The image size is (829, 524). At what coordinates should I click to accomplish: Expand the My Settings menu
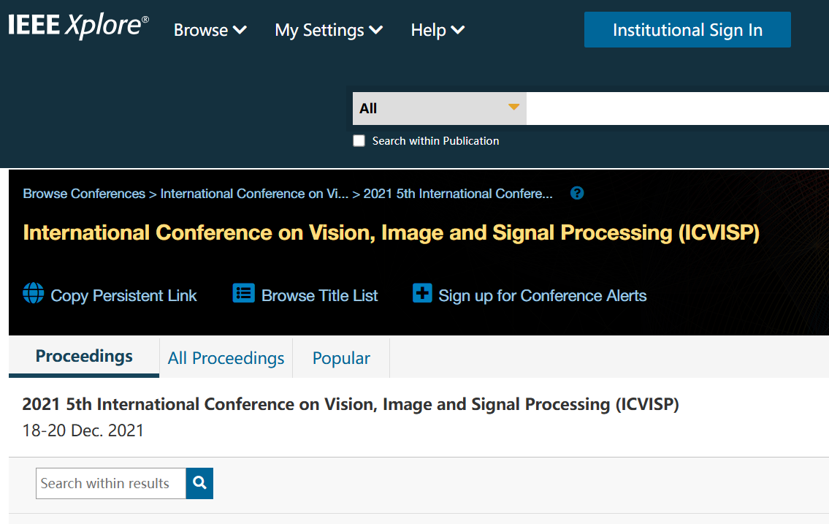(x=328, y=30)
